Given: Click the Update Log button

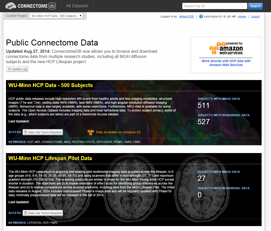Looking at the screenshot, I should tap(17, 69).
